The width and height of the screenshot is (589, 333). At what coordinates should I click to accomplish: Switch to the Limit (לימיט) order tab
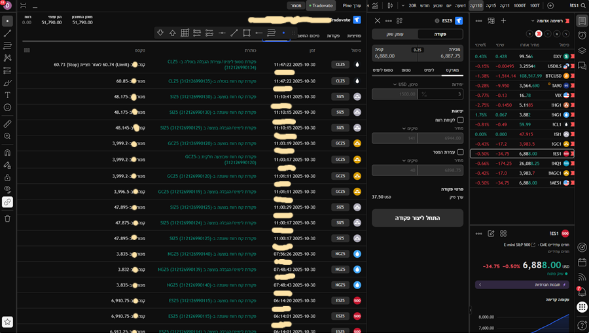(429, 69)
